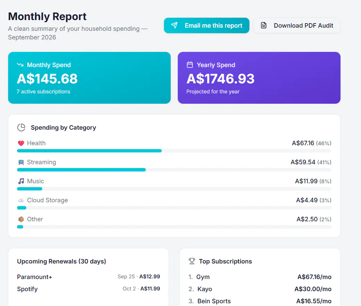Click the calendar icon beside Yearly Spend
The height and width of the screenshot is (306, 361).
(190, 65)
